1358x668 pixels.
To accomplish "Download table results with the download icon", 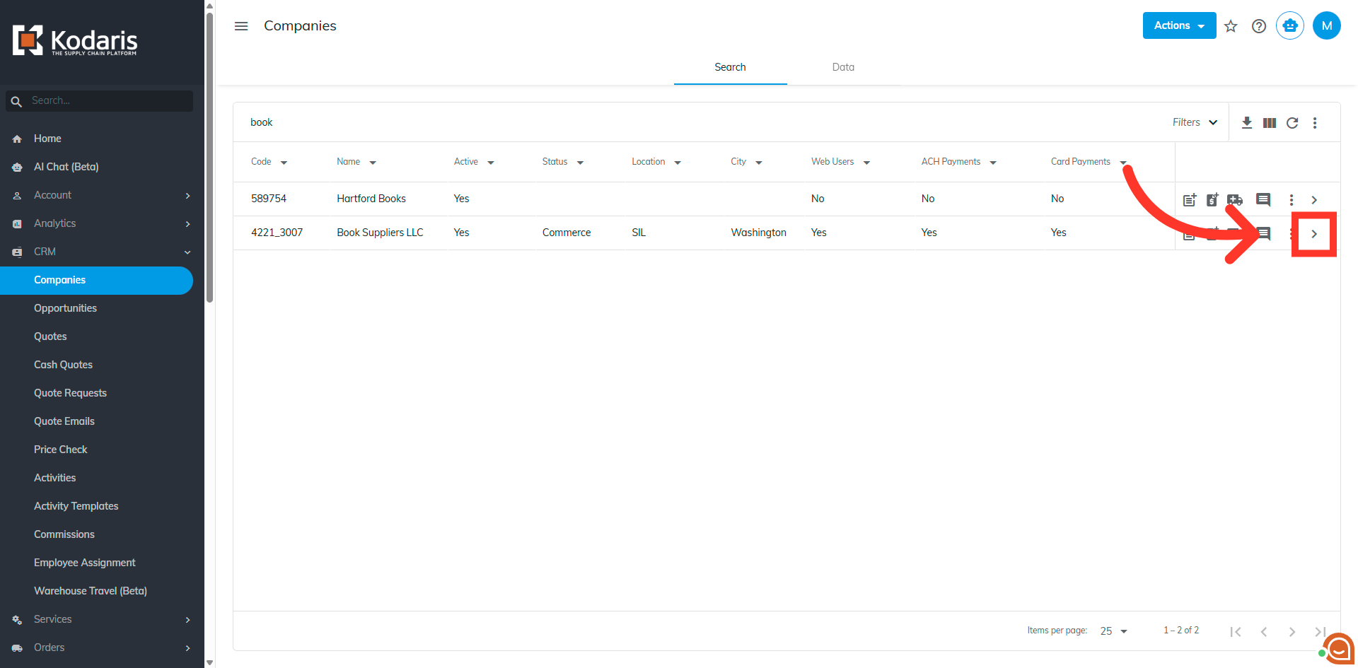I will (1247, 123).
